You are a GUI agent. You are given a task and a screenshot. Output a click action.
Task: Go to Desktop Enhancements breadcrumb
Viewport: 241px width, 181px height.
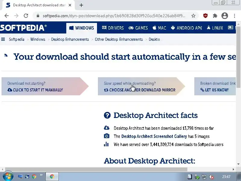click(70, 40)
